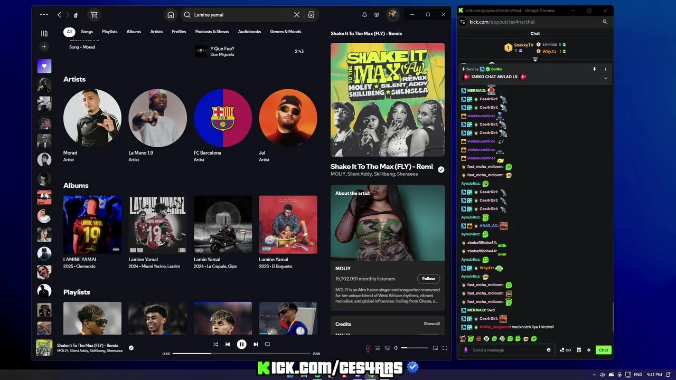Open Morad artist profile
Image resolution: width=676 pixels, height=380 pixels.
[x=92, y=118]
